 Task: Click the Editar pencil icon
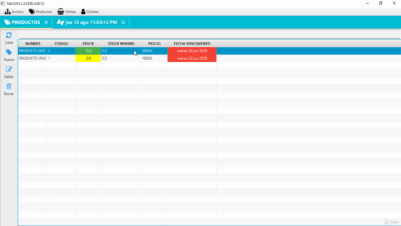[x=9, y=69]
